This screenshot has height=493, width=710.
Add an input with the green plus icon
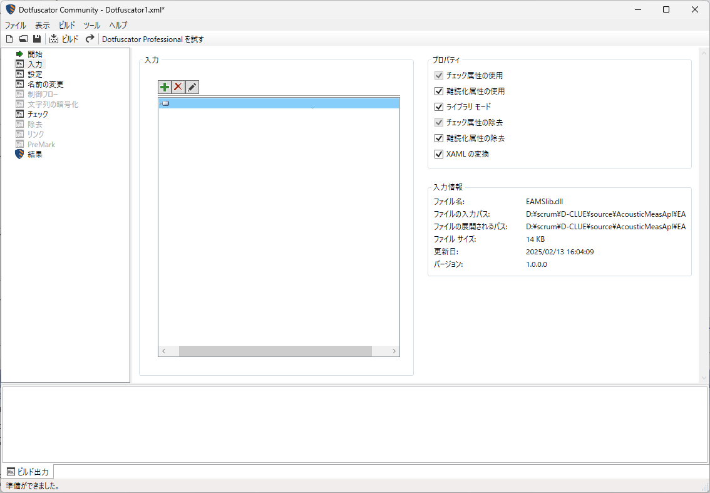click(x=165, y=87)
